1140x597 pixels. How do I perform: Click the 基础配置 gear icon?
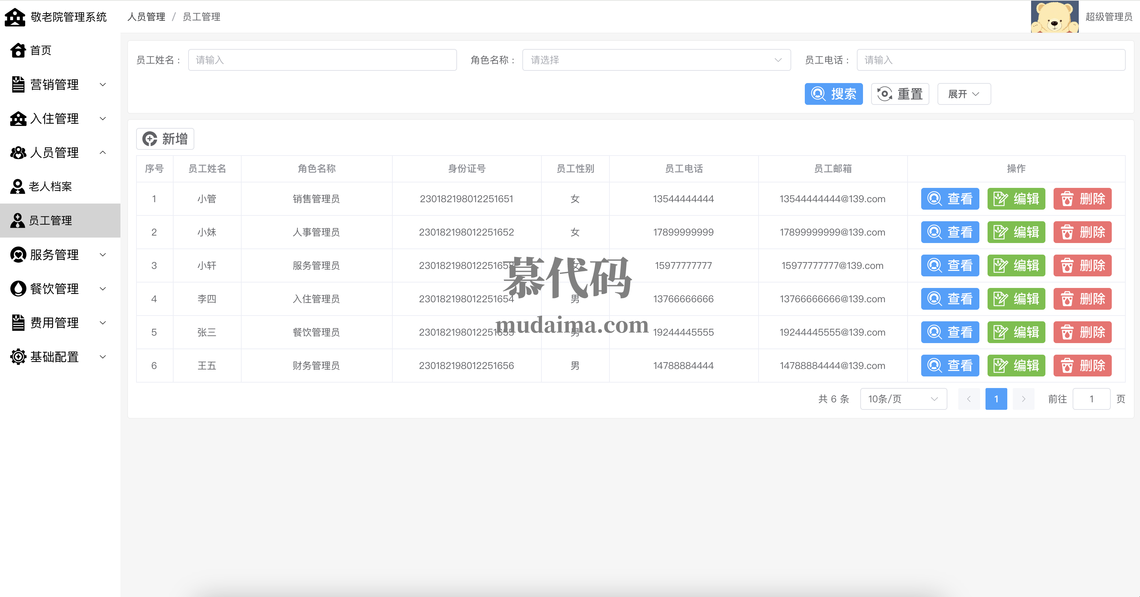18,357
